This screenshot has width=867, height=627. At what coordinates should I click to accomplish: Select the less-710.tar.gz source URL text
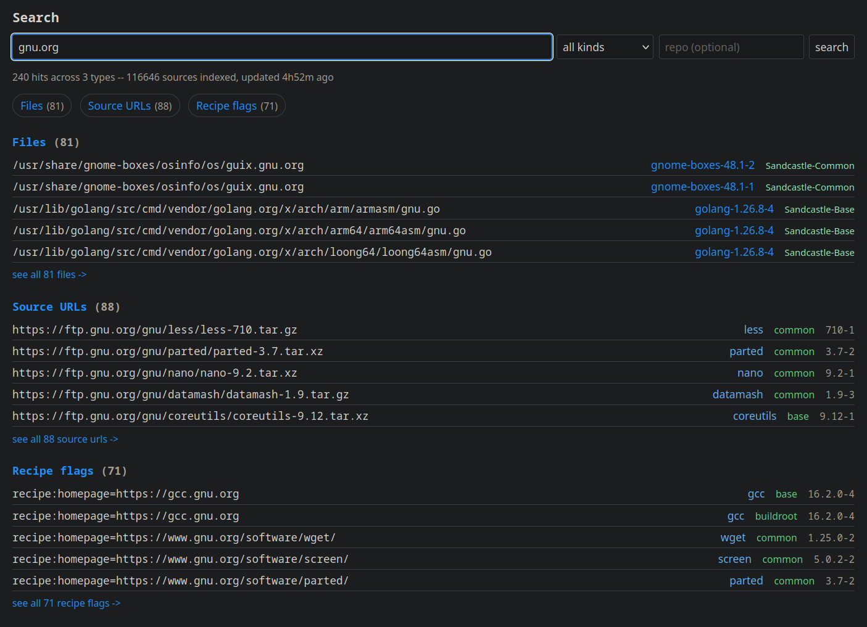(x=155, y=330)
